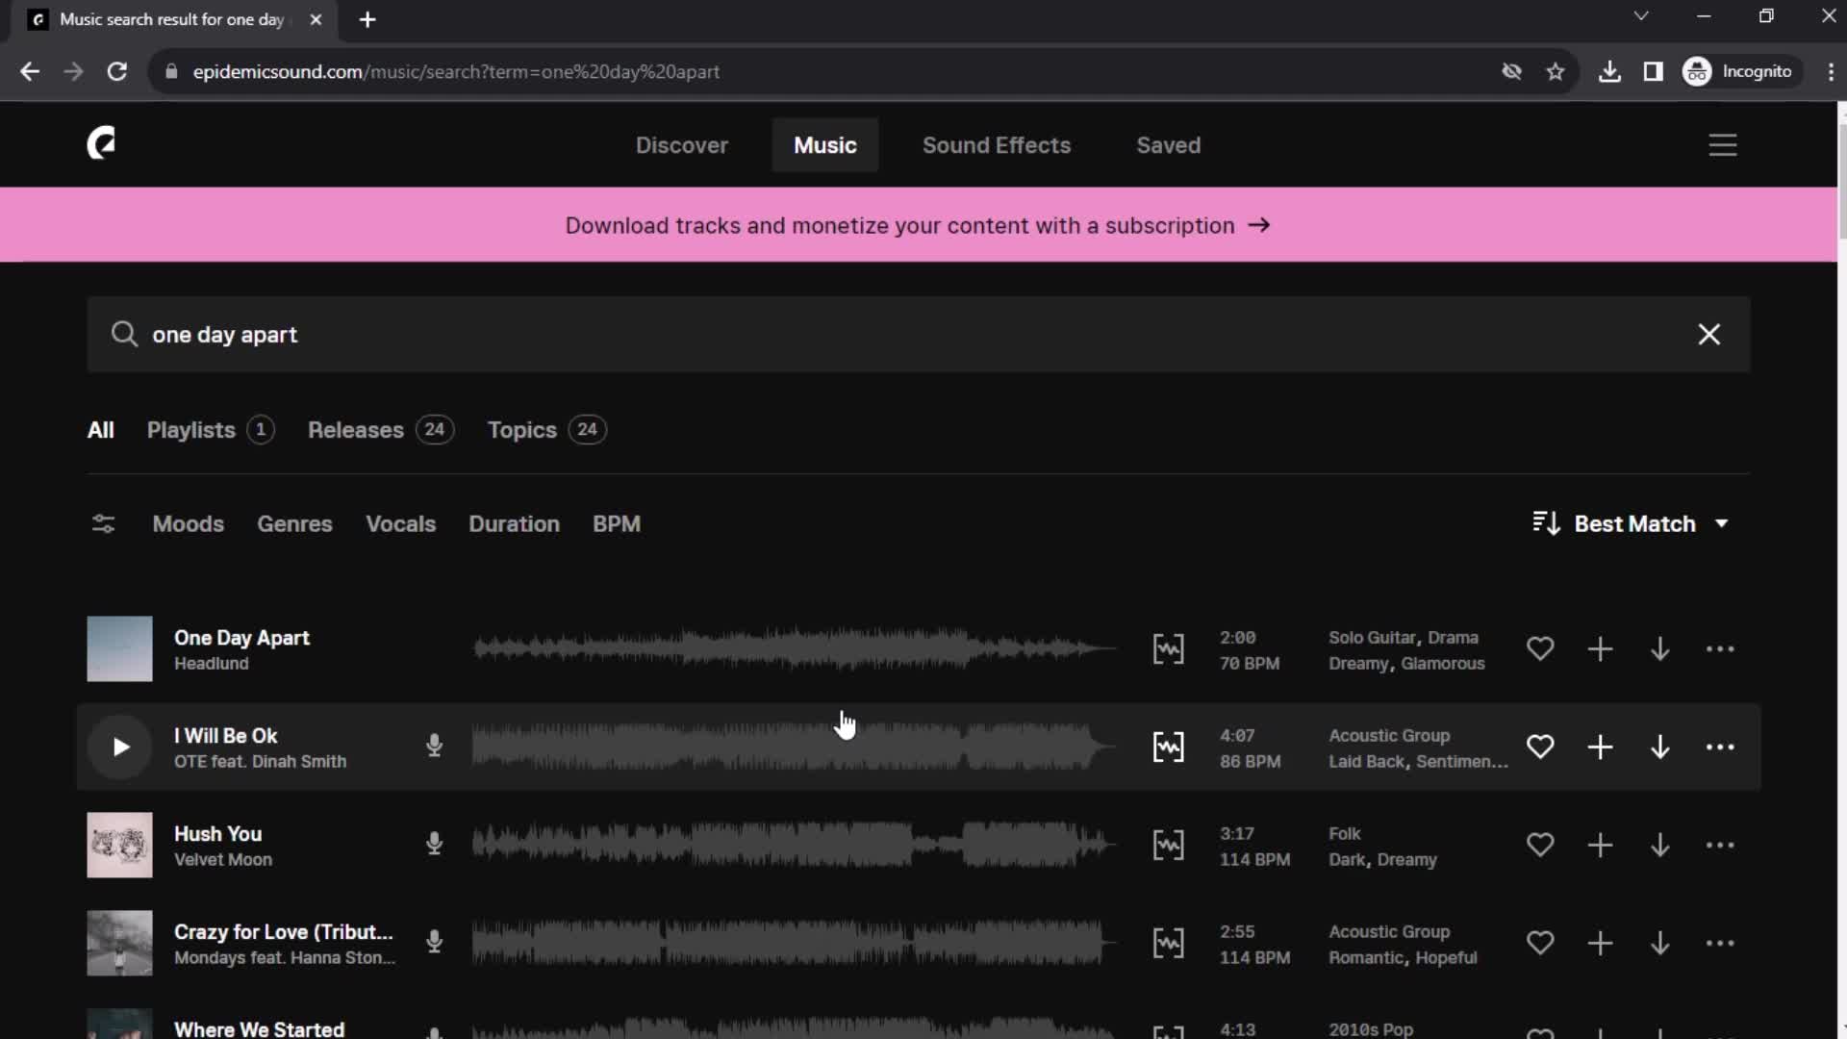Download the Crazy for Love track
The width and height of the screenshot is (1847, 1039).
point(1659,944)
